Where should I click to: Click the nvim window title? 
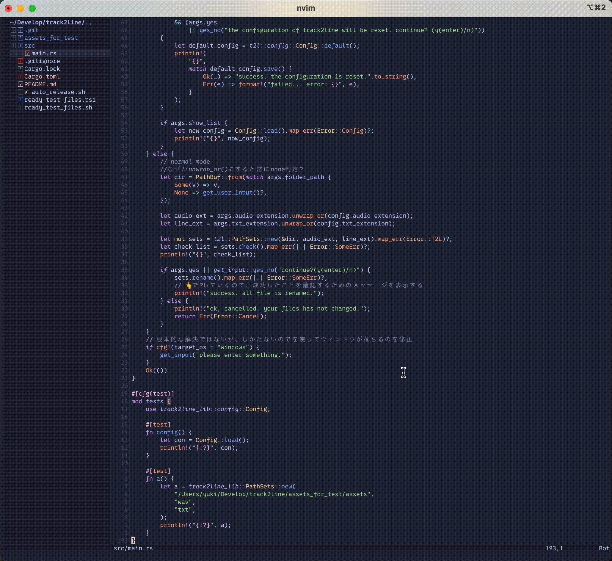[306, 8]
